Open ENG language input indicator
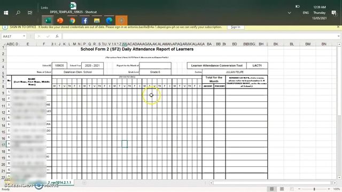 [306, 13]
